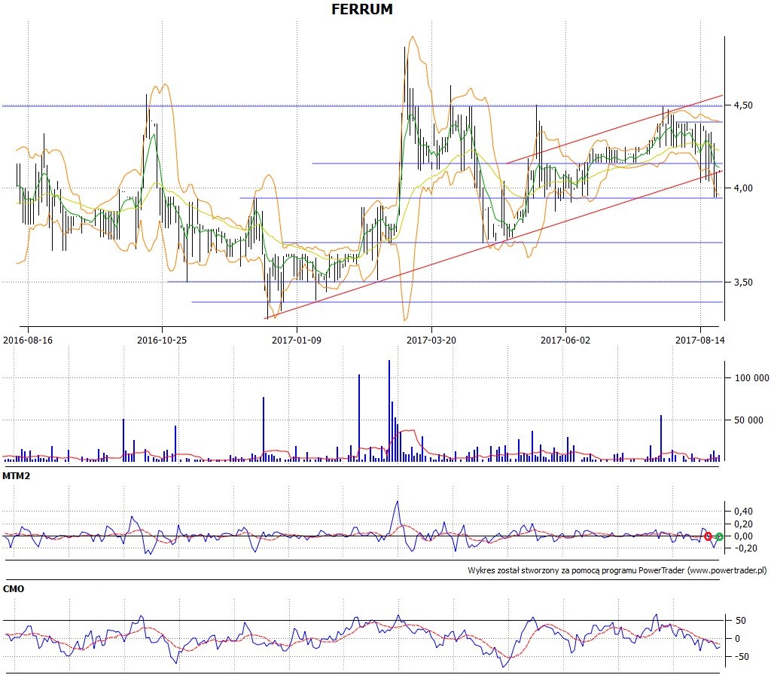Select the 2017-03-20 date label
The height and width of the screenshot is (675, 771).
pyautogui.click(x=431, y=340)
